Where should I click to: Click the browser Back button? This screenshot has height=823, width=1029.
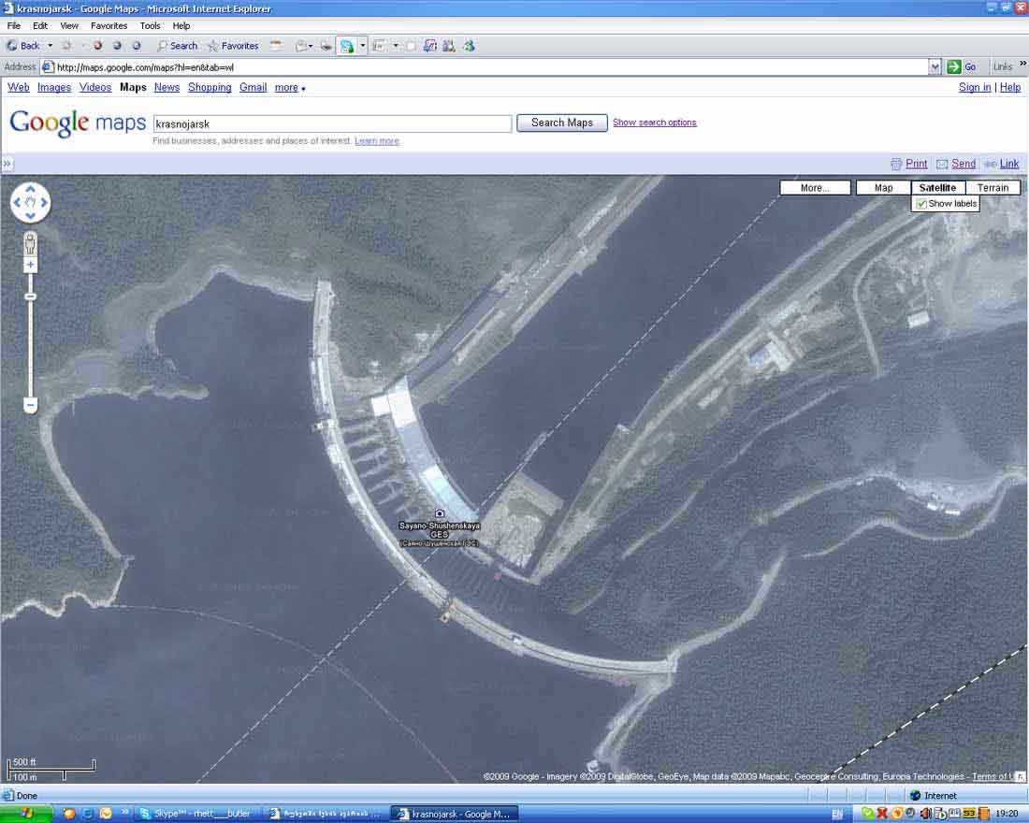click(24, 46)
